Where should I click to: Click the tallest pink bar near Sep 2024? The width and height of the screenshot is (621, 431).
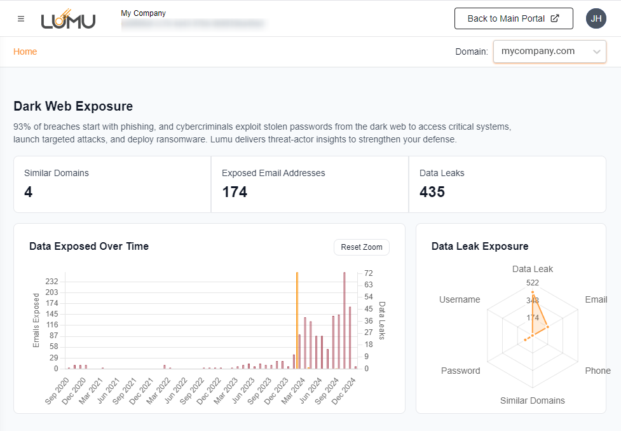coord(345,320)
